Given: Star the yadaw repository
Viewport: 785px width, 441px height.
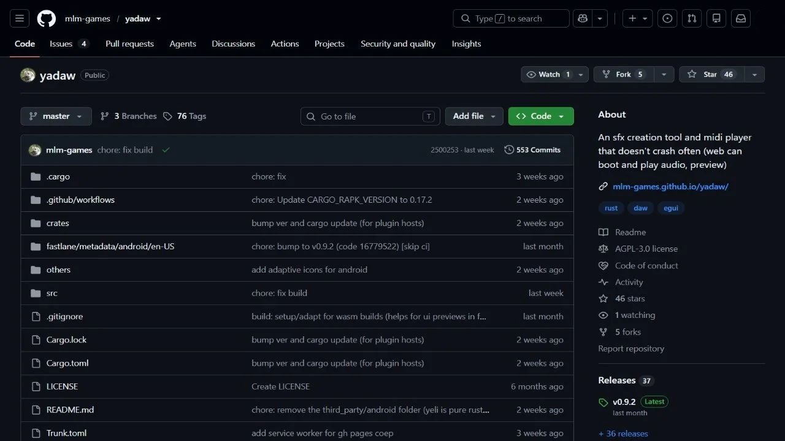Looking at the screenshot, I should click(x=711, y=74).
